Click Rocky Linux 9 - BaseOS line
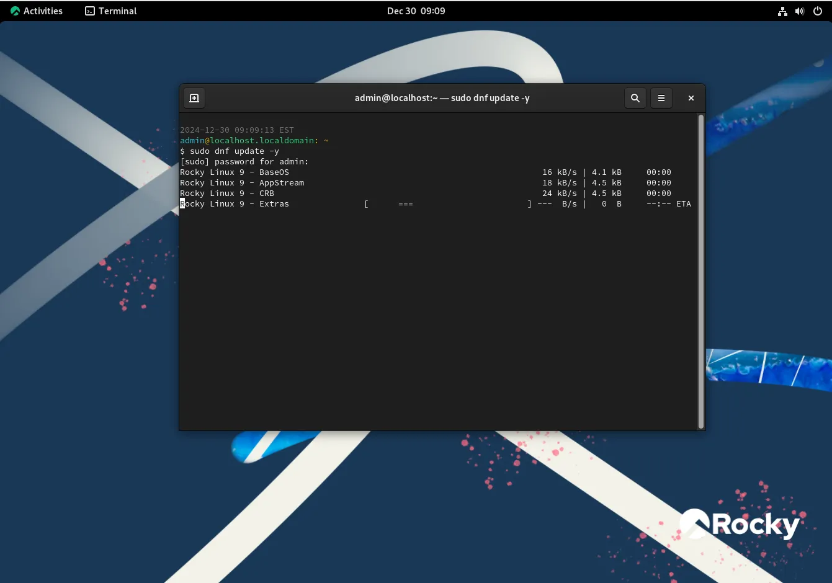 pyautogui.click(x=426, y=172)
